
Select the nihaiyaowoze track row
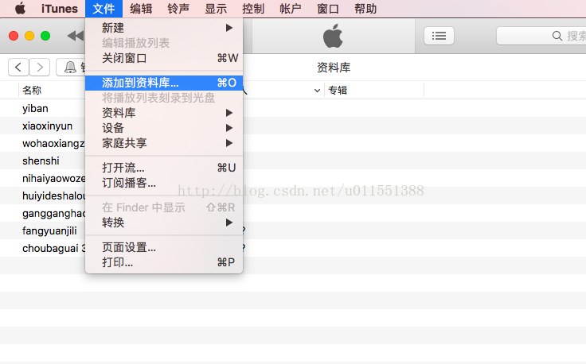click(x=293, y=178)
